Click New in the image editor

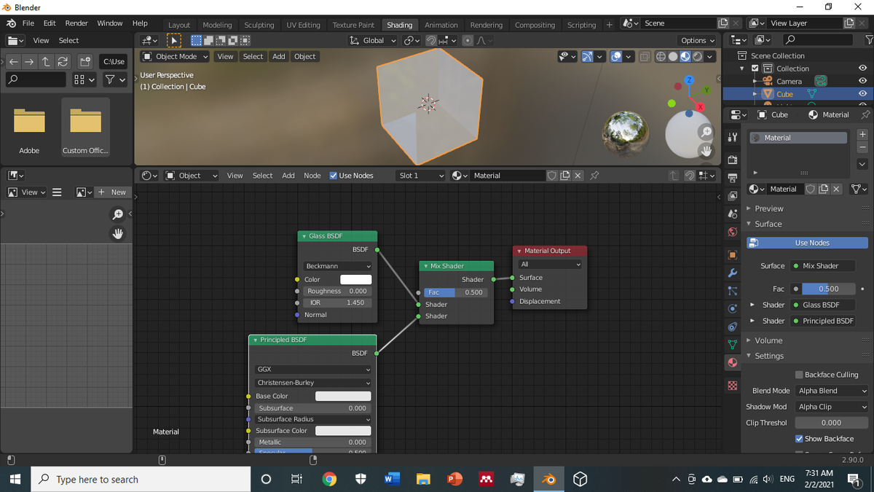click(x=112, y=192)
